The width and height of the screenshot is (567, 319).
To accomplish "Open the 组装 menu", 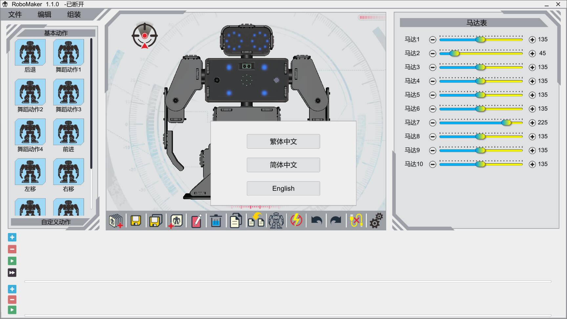I will [74, 14].
